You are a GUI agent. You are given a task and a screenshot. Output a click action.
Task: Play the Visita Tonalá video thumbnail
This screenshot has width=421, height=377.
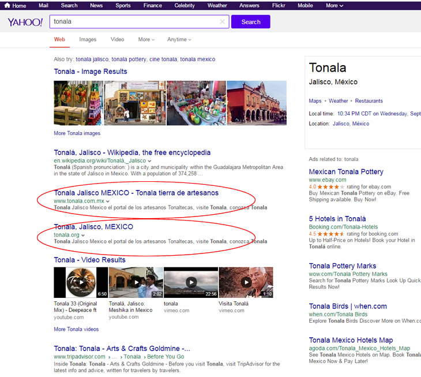(246, 282)
